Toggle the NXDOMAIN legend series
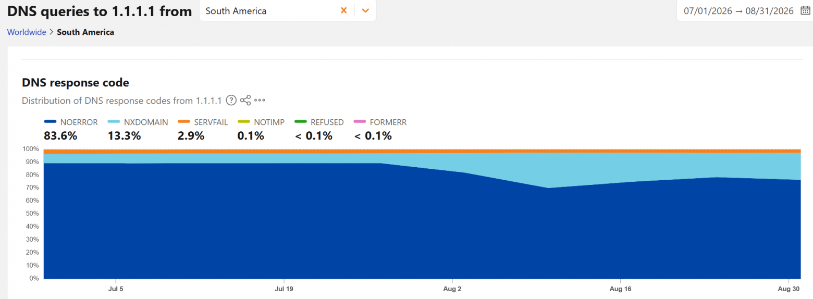Viewport: 813px width, 299px height. 138,122
